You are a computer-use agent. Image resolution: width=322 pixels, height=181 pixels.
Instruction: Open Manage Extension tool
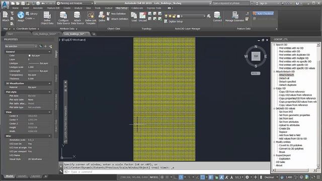[x=234, y=17]
